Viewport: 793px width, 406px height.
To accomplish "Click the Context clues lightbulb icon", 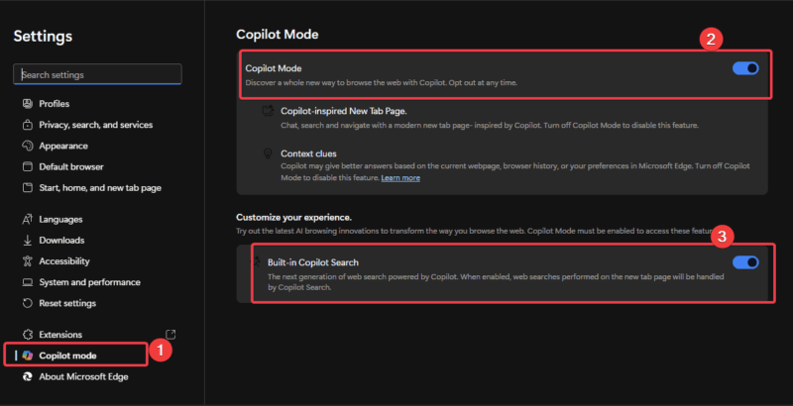I will pos(267,153).
